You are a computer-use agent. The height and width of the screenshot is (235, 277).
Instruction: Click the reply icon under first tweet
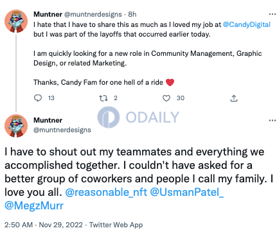coord(38,98)
